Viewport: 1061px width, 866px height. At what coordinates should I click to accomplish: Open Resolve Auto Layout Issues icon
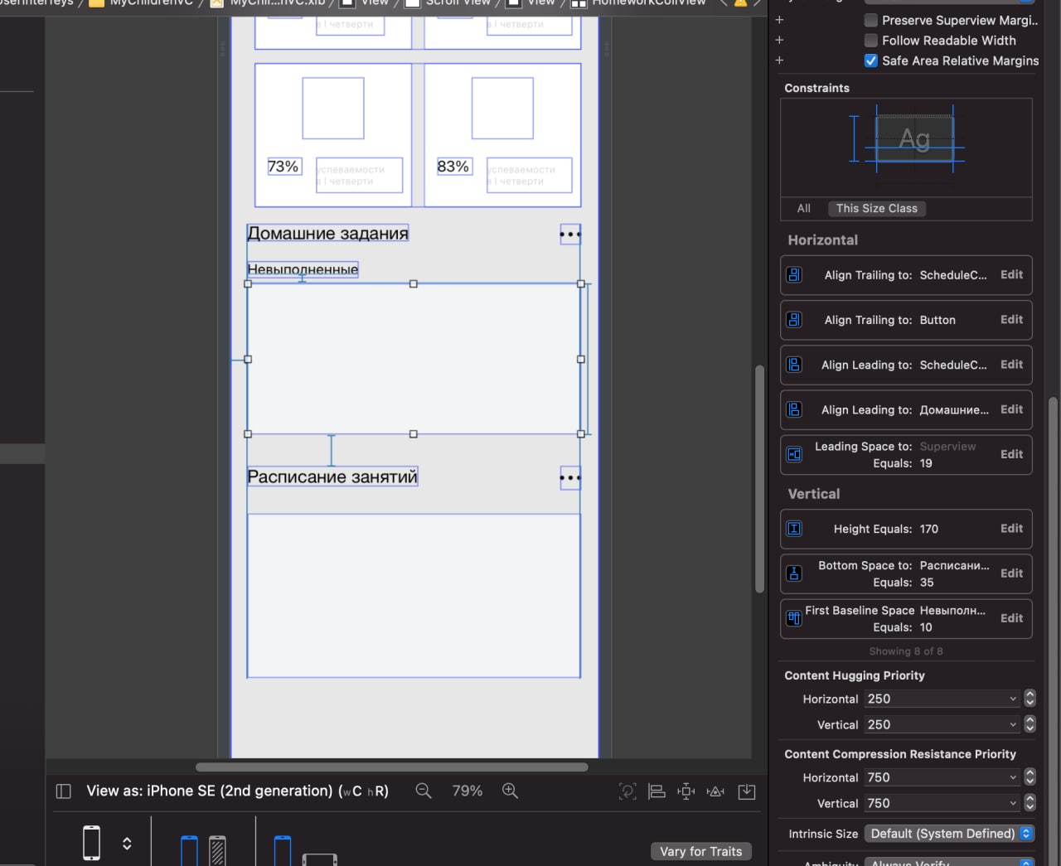pyautogui.click(x=715, y=791)
